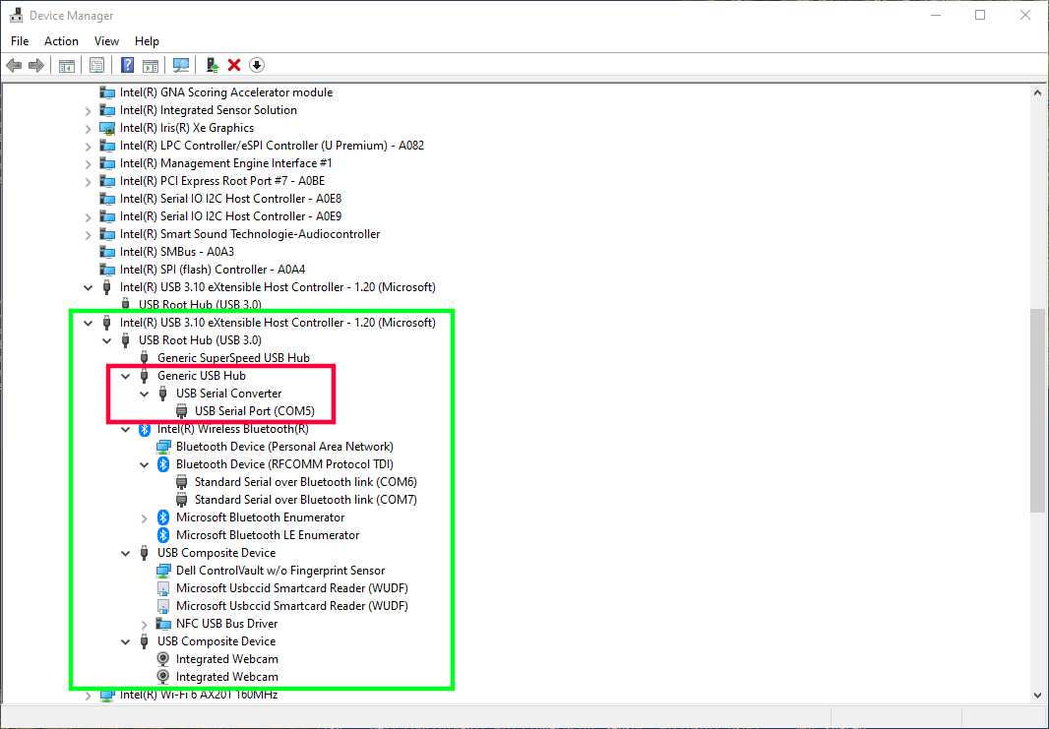Collapse the Generic USB Hub node
The width and height of the screenshot is (1049, 729).
125,375
